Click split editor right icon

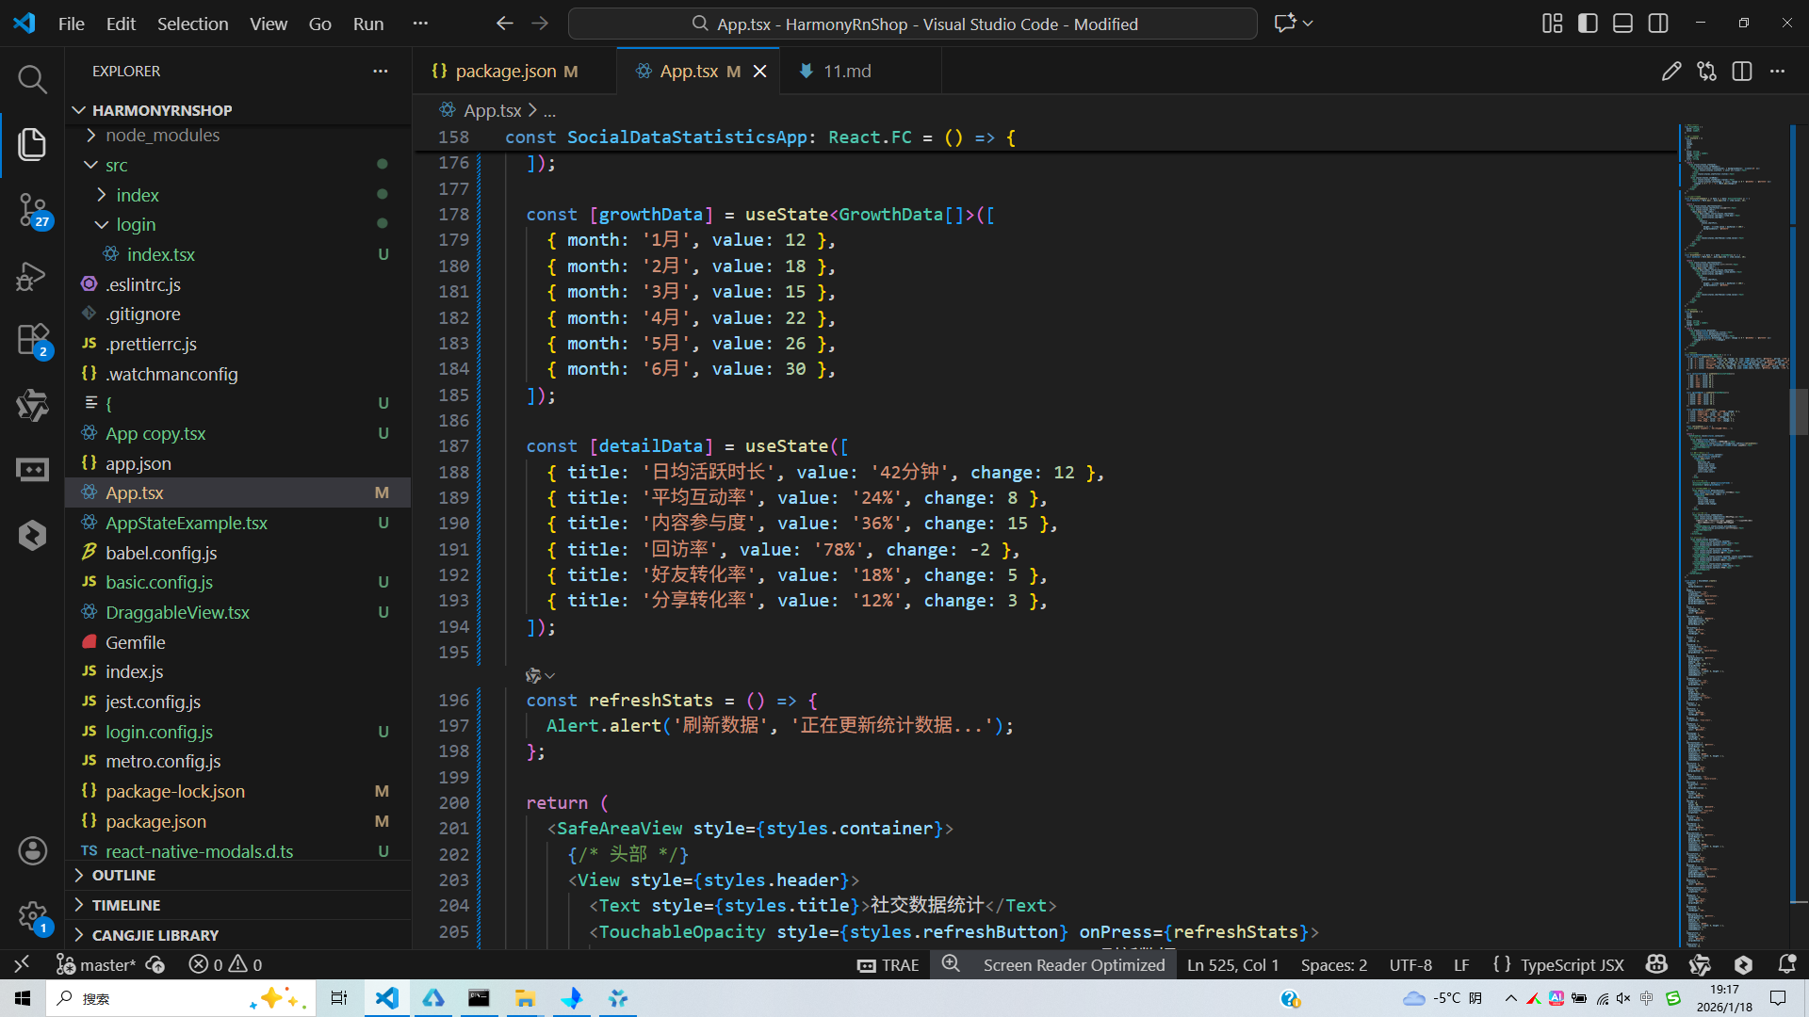coord(1742,72)
